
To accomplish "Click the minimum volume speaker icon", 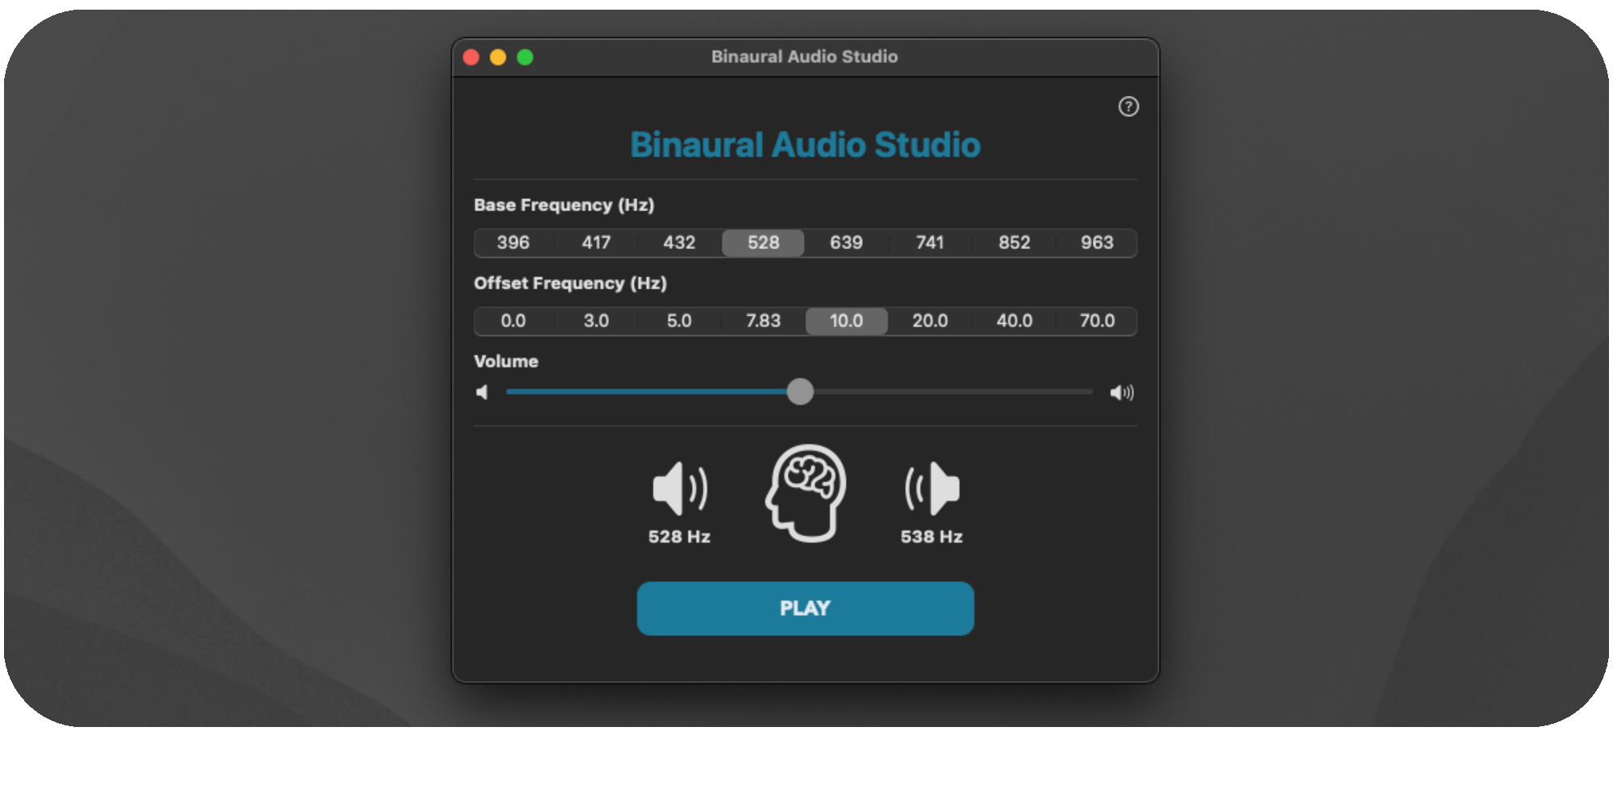I will click(483, 393).
